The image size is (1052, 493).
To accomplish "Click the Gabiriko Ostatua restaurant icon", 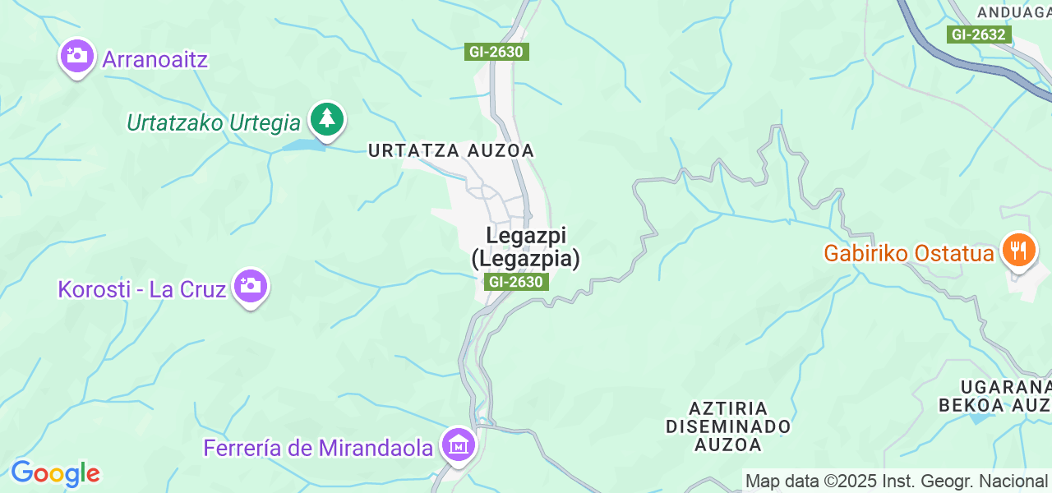I will [1019, 249].
